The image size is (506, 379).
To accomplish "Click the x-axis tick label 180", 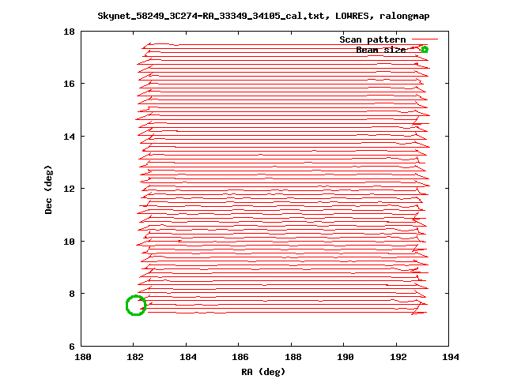I will [x=83, y=357].
